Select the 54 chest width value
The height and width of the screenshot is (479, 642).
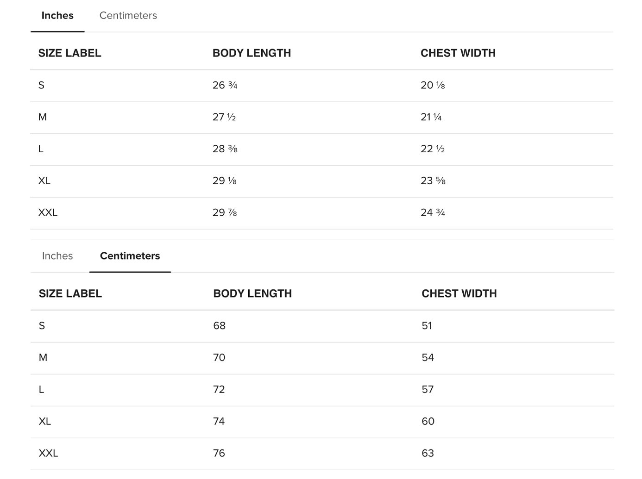point(428,358)
